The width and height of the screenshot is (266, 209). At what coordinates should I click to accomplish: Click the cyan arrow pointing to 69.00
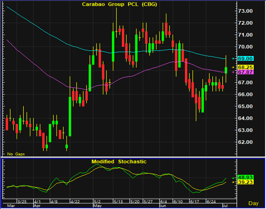[x=233, y=59]
